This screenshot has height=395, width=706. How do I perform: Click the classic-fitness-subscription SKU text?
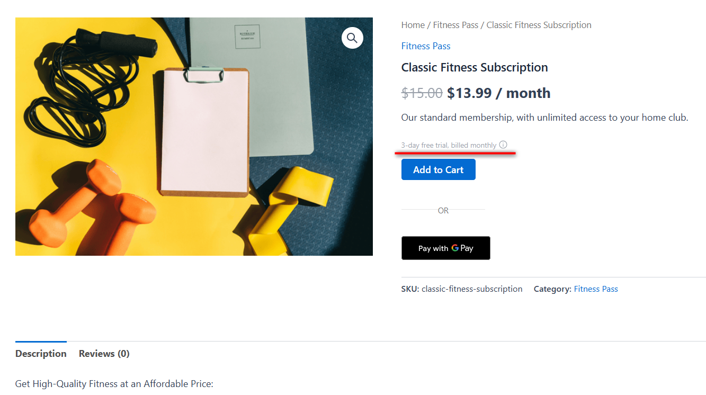coord(471,289)
